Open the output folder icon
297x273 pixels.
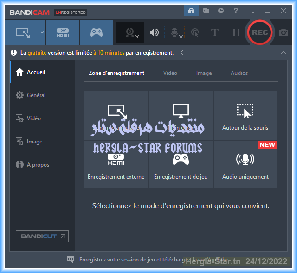(206, 11)
